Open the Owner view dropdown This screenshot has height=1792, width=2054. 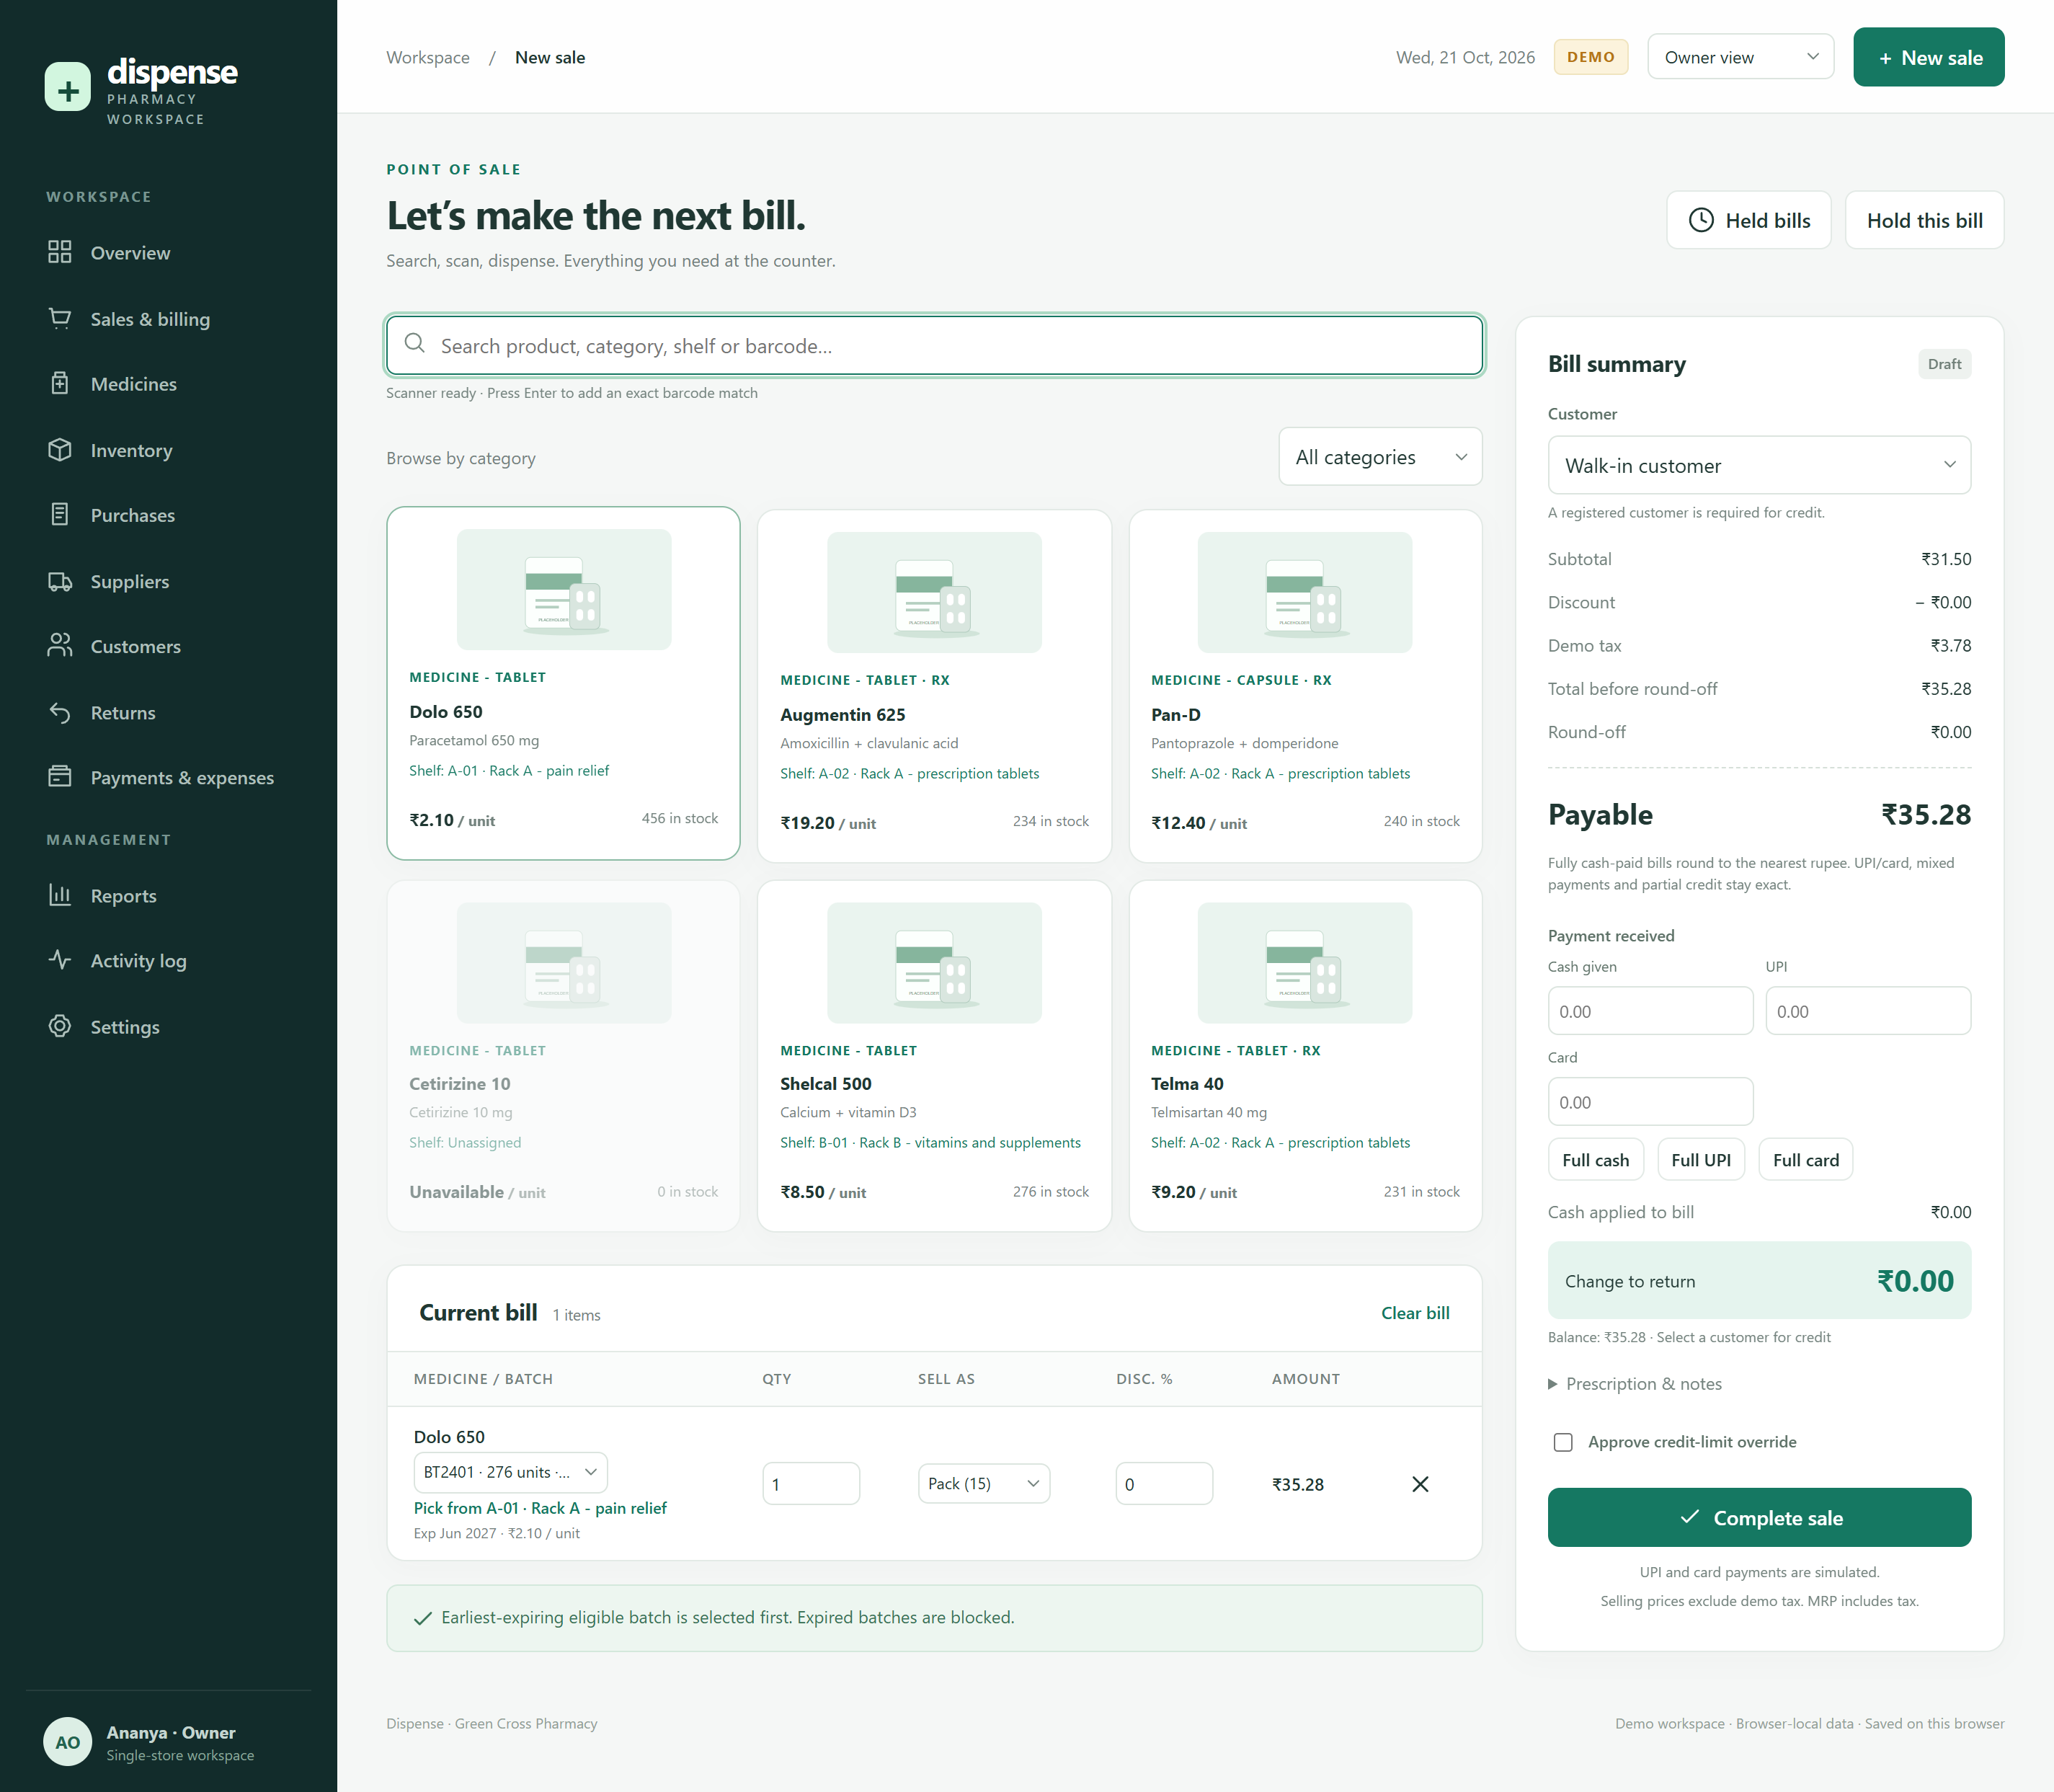point(1740,57)
